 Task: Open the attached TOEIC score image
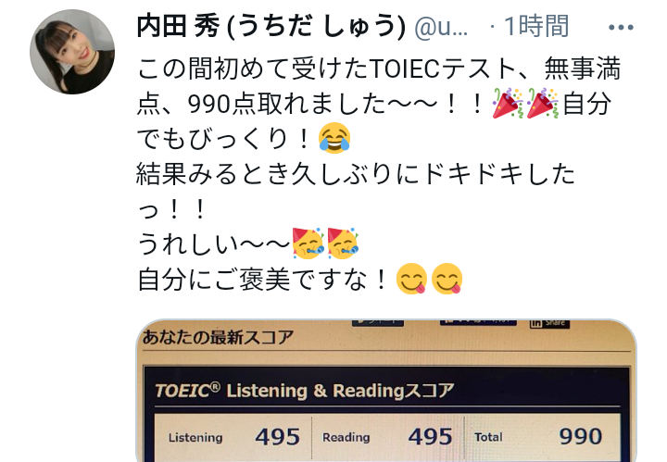tap(386, 391)
